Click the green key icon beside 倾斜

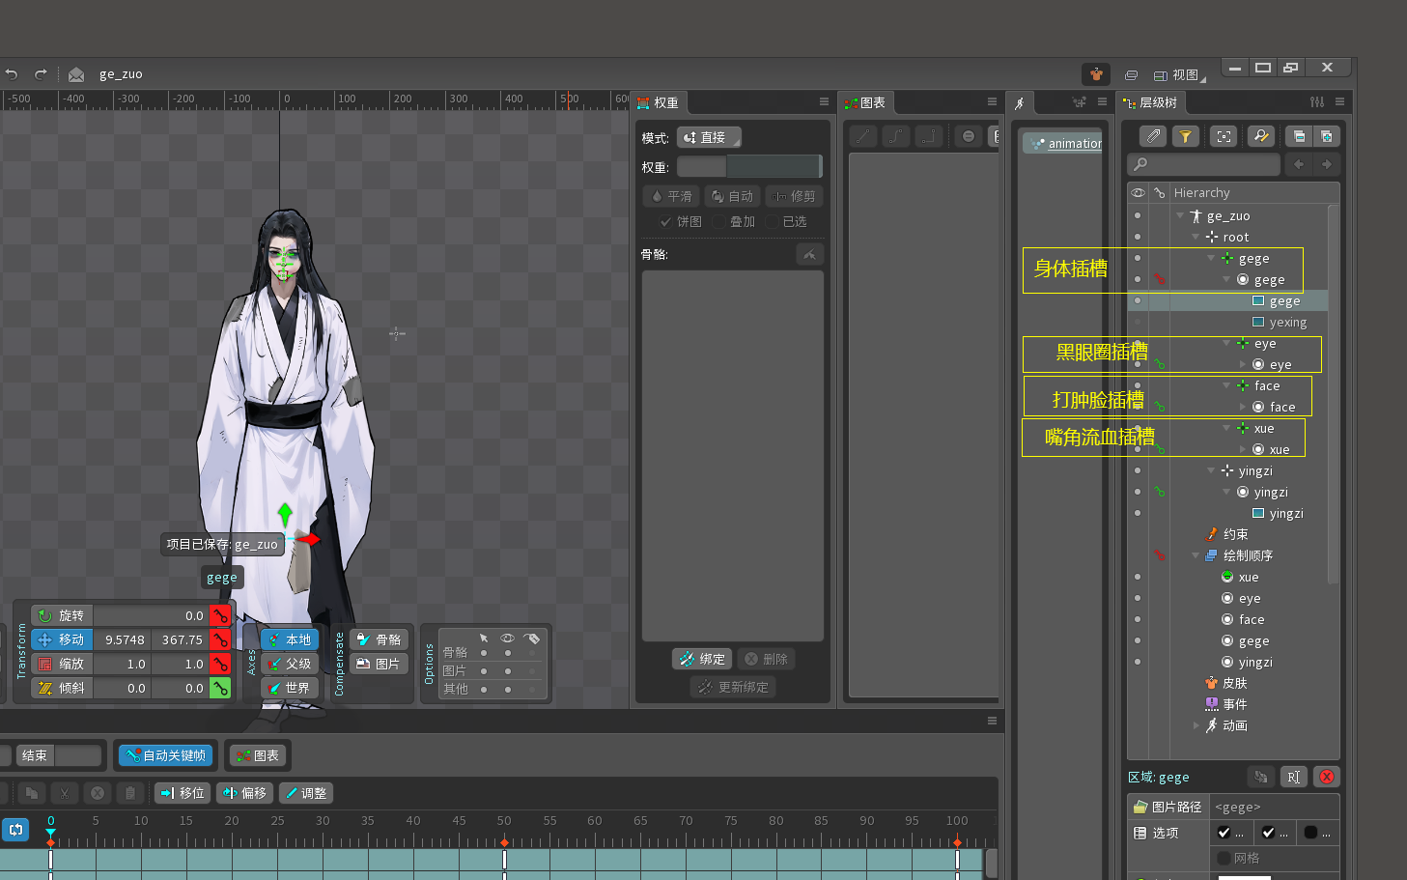click(x=221, y=688)
